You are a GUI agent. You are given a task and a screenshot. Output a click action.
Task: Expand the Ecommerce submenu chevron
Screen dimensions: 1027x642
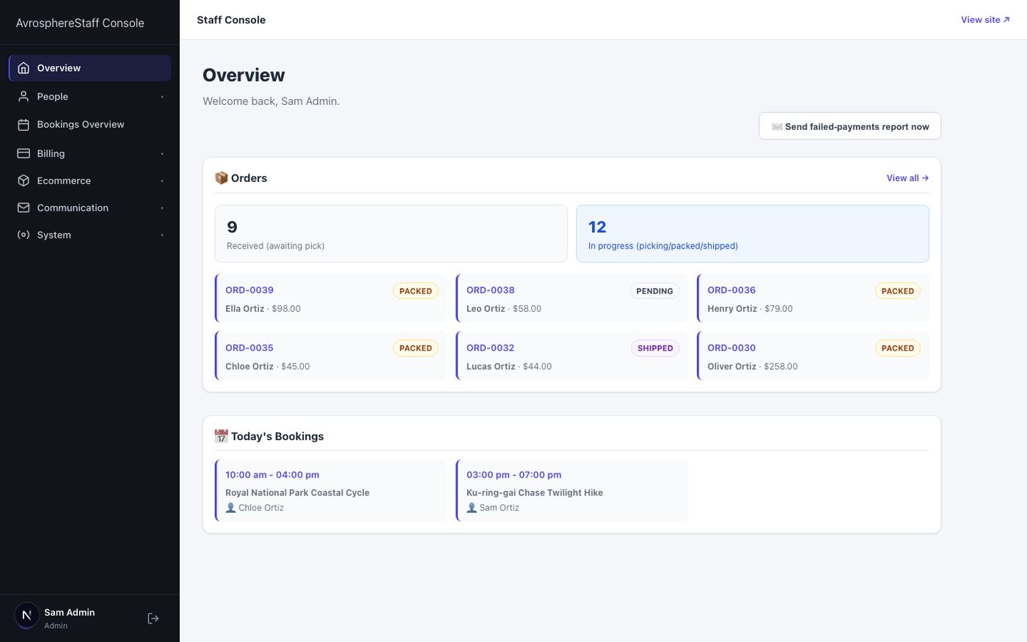point(162,181)
